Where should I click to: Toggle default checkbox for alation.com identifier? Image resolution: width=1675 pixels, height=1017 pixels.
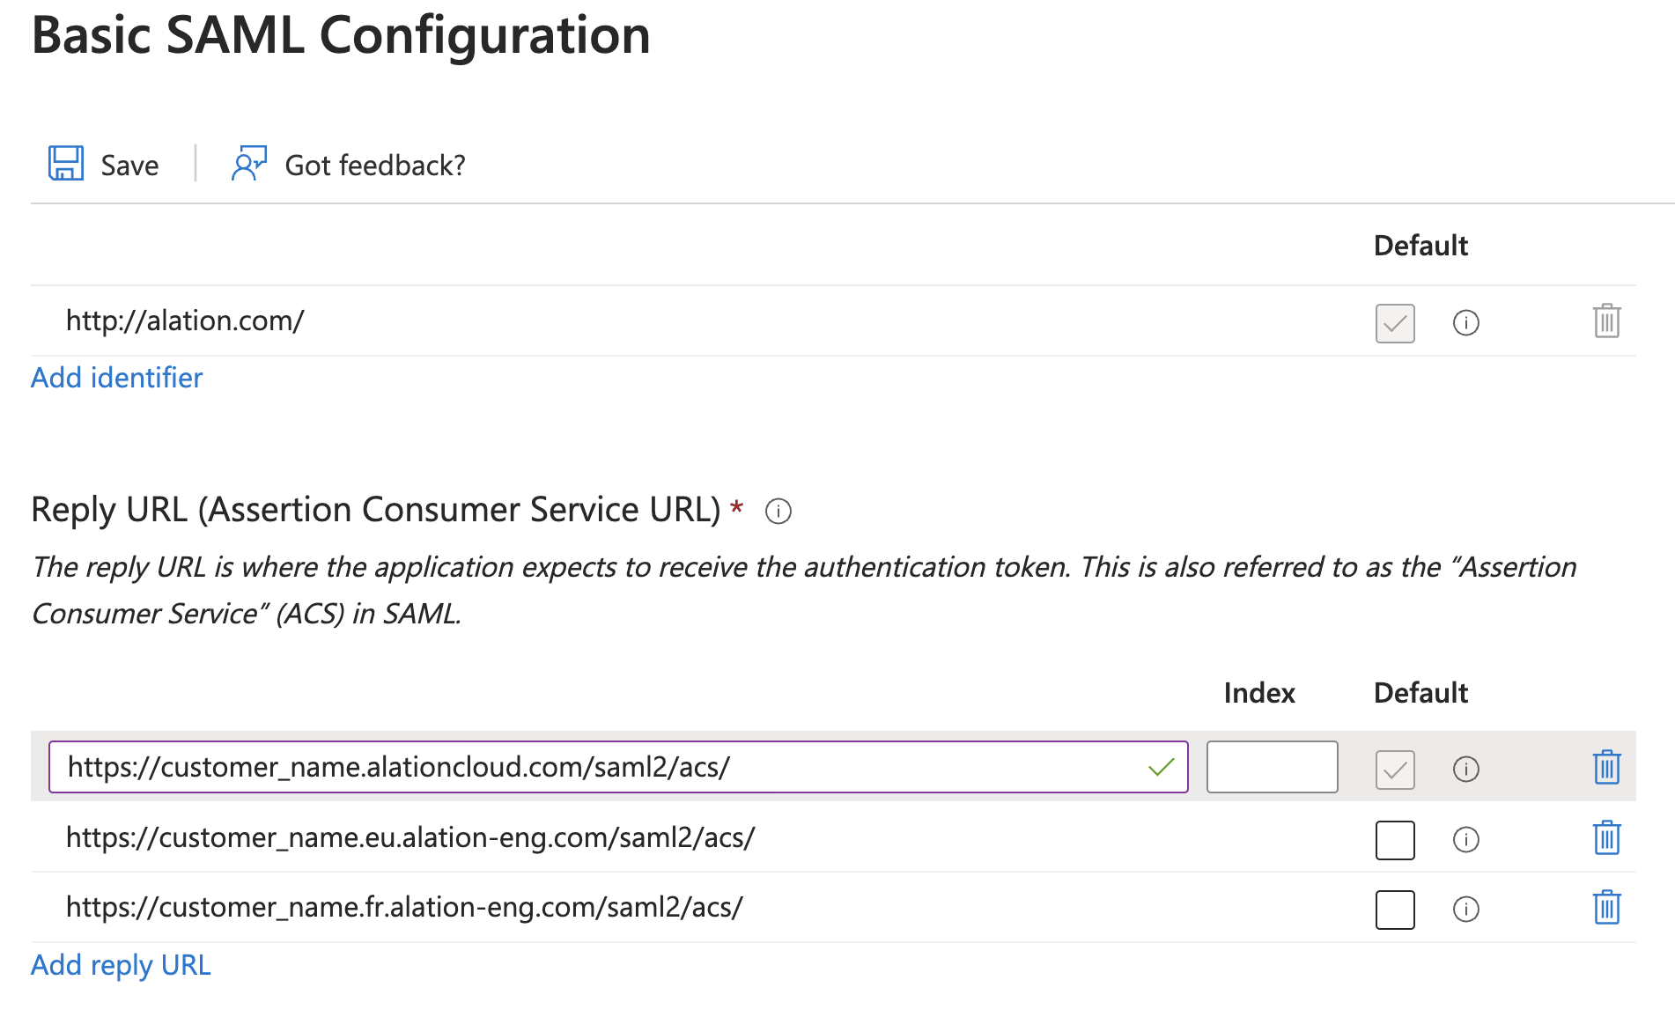[1395, 323]
